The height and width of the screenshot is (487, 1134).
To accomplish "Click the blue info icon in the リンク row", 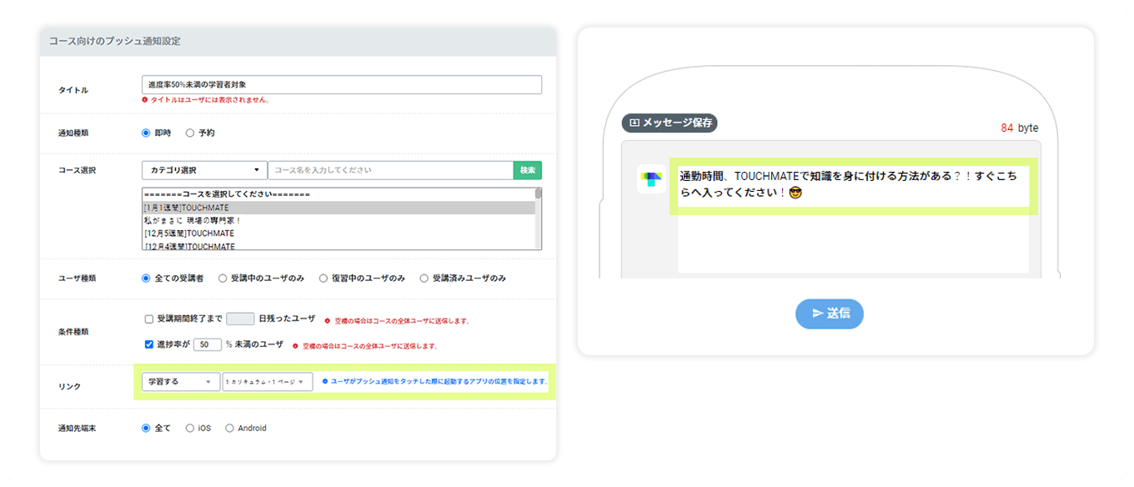I will click(324, 381).
